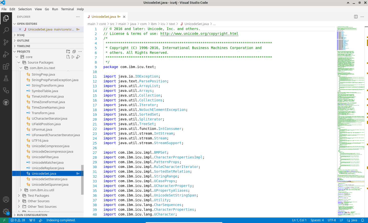
Task: Open the Search view in activity bar
Action: 6,30
